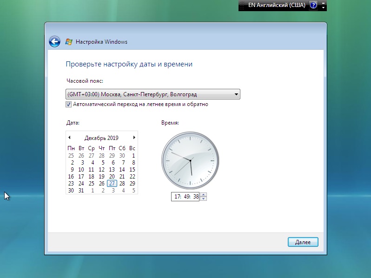Image resolution: width=371 pixels, height=278 pixels.
Task: Minimize the language bar
Action: click(x=323, y=3)
